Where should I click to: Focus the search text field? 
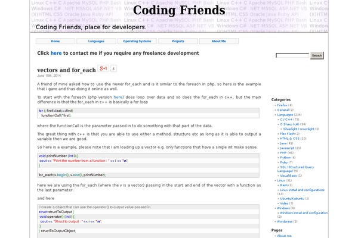(292, 55)
